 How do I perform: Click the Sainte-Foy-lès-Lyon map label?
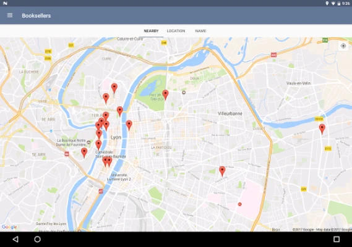click(51, 224)
